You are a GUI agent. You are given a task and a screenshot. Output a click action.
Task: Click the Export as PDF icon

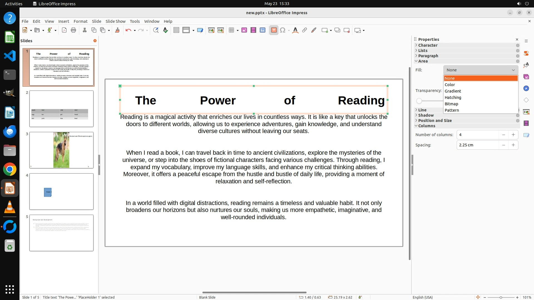pos(64,30)
